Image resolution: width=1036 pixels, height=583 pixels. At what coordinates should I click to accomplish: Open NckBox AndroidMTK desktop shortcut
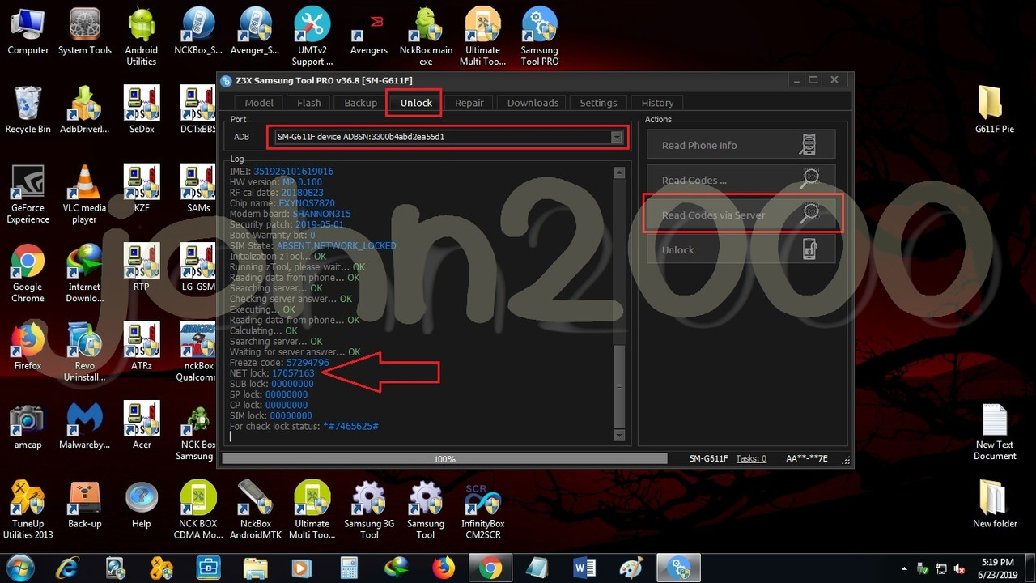point(255,509)
